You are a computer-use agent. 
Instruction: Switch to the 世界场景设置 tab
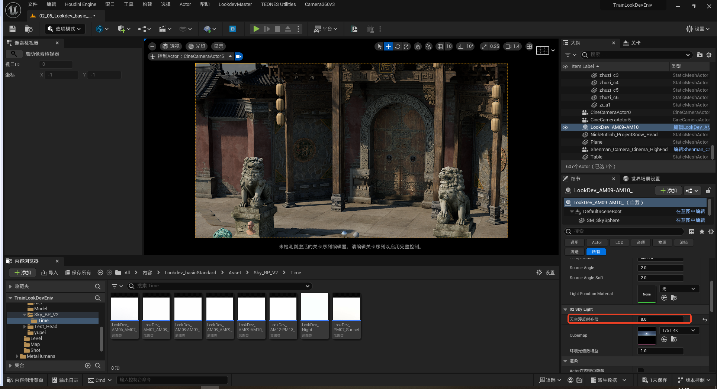click(x=645, y=179)
